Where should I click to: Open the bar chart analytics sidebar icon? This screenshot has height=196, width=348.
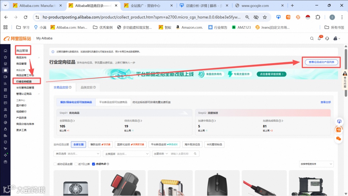5,83
